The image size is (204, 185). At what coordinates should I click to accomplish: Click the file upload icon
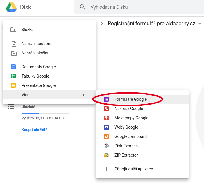point(14,44)
